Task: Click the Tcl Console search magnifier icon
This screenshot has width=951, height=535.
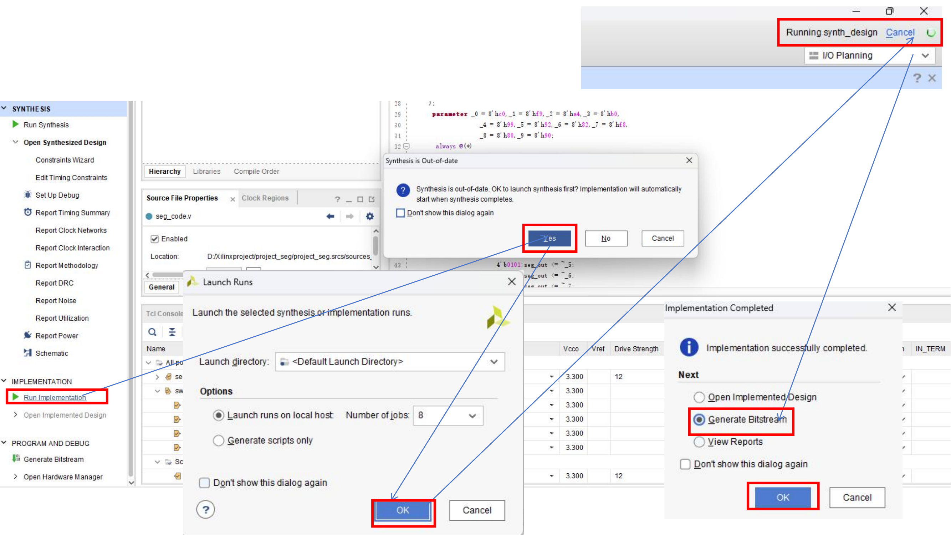Action: pyautogui.click(x=152, y=332)
